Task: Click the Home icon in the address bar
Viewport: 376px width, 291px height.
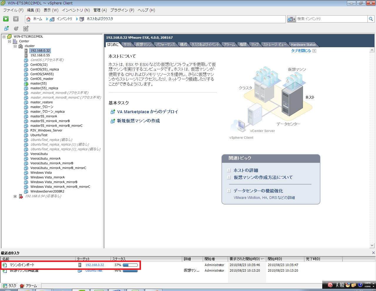Action: (x=28, y=19)
